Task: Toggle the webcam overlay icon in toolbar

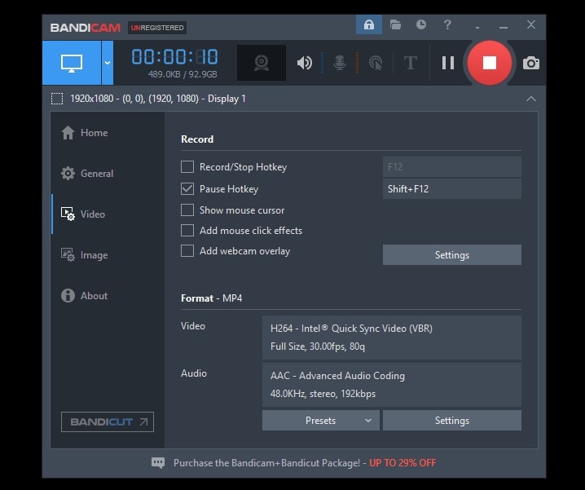Action: pos(262,63)
